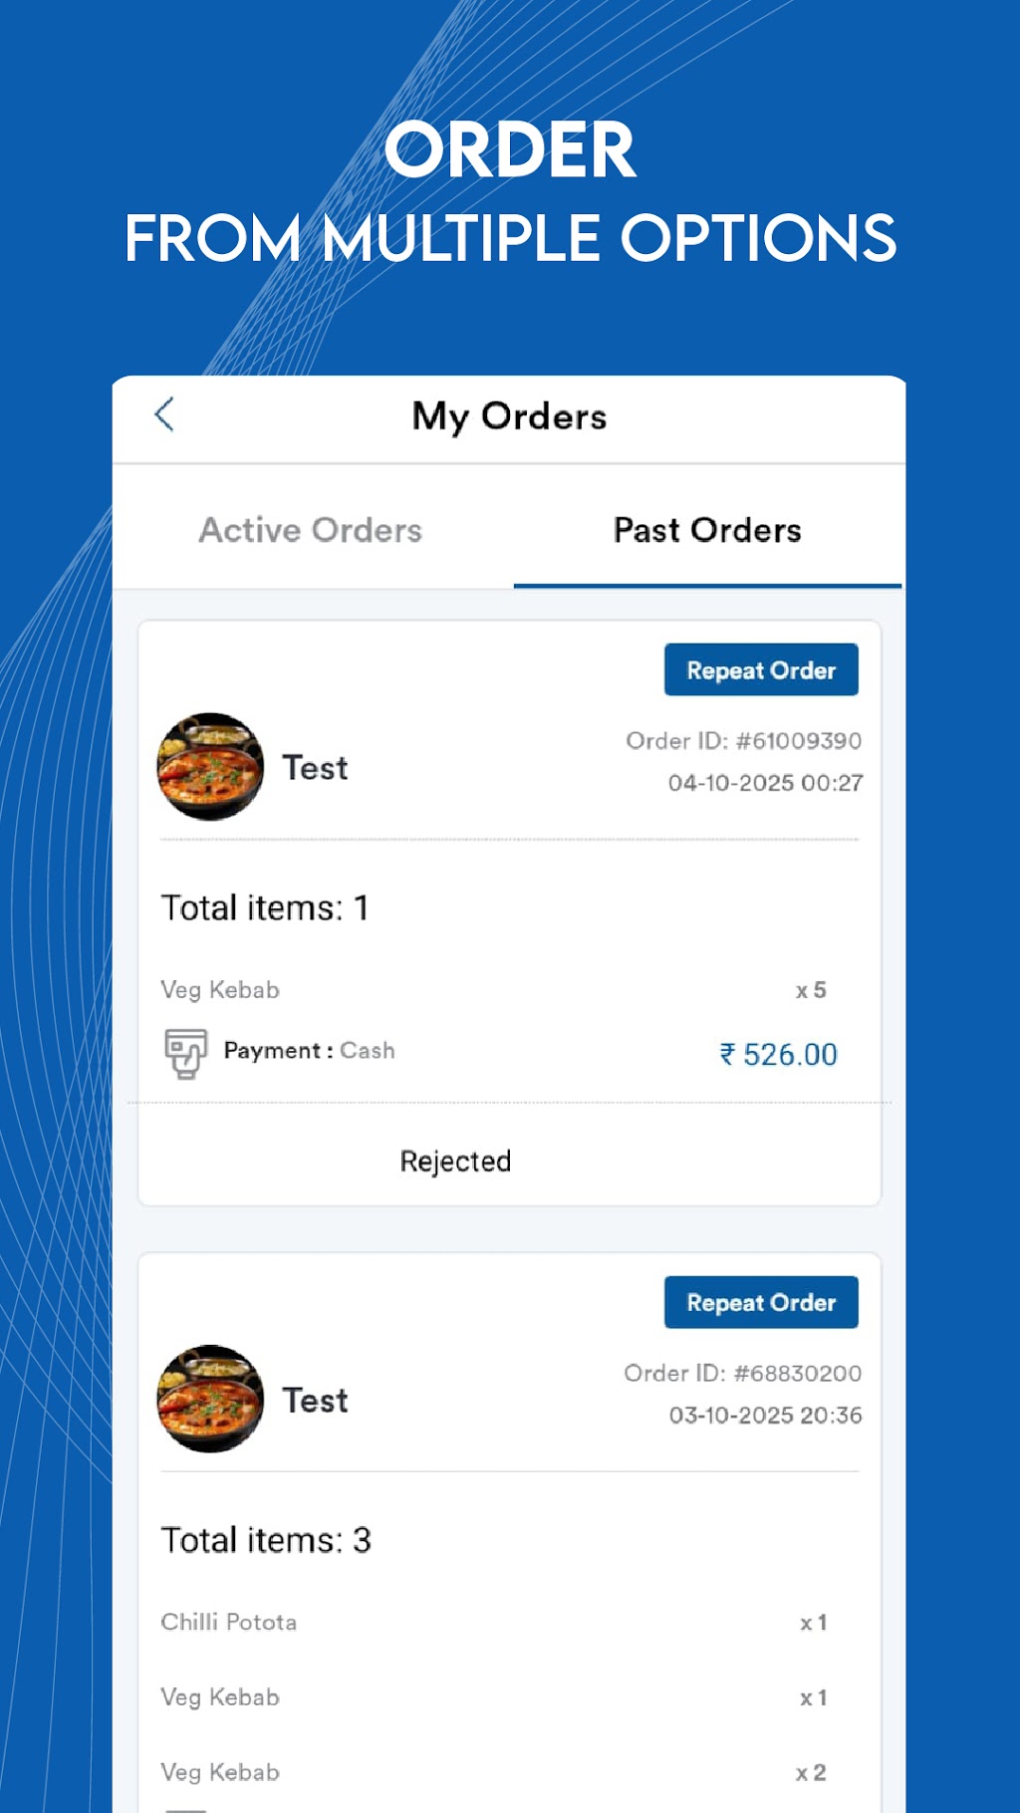This screenshot has width=1020, height=1813.
Task: Tap Veg Kebab x 2 item
Action: coord(494,1772)
